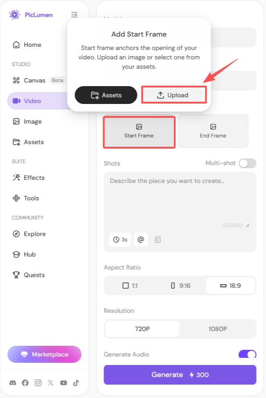
Task: Open the Instagram social icon
Action: 38,382
